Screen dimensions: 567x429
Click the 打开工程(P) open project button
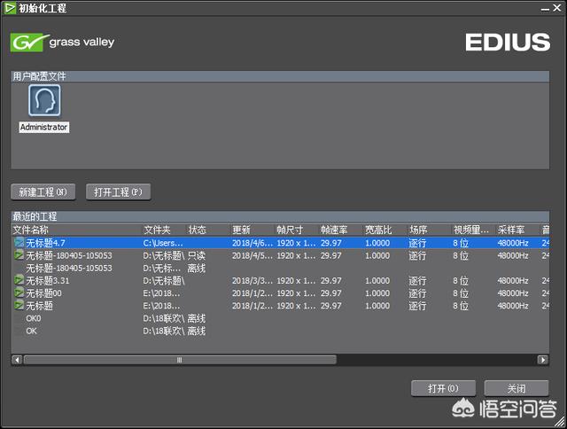(118, 191)
